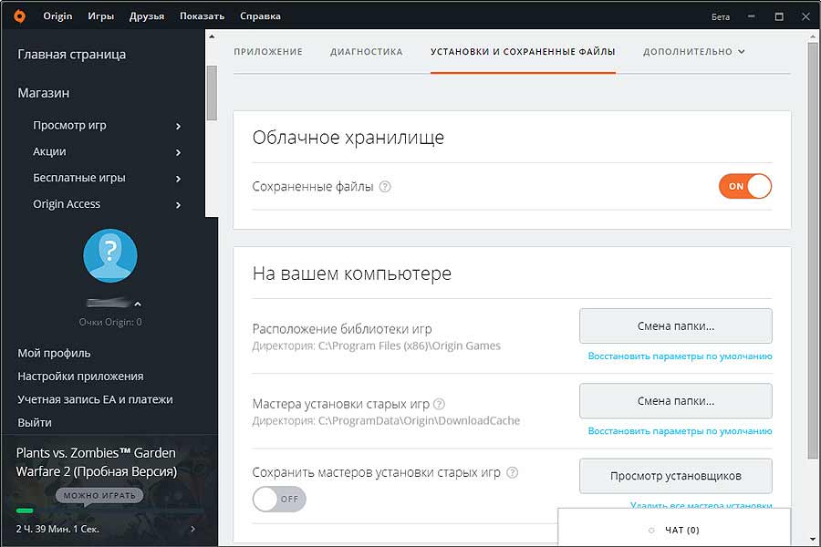Open Plants vs. Zombies game tile arrow
Screen dimensions: 821x547
tap(192, 529)
